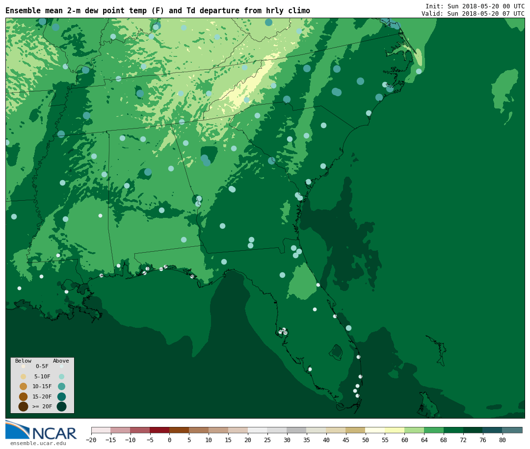Pick the 68 to 72 dark green swatch

coord(454,430)
